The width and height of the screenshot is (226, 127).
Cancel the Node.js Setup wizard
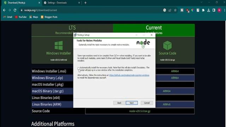point(147,103)
